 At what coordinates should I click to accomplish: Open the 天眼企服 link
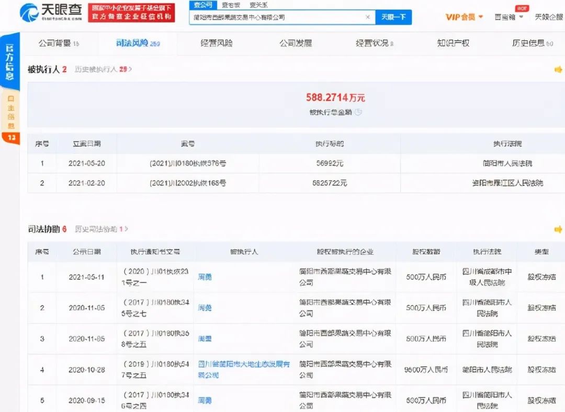click(x=549, y=17)
